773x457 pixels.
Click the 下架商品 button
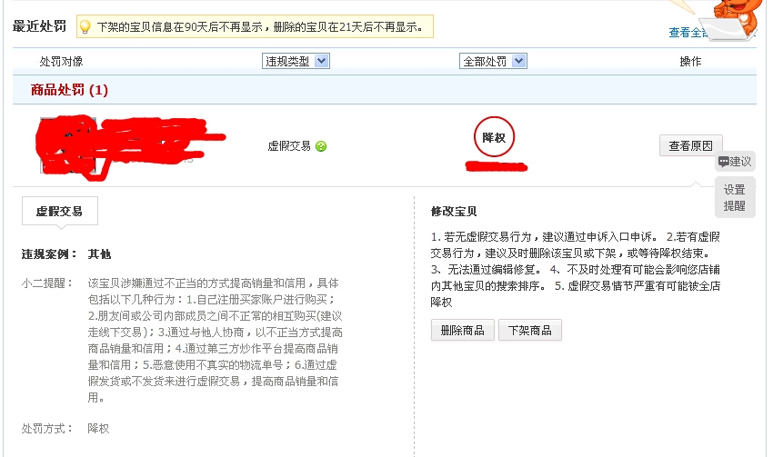click(x=529, y=330)
